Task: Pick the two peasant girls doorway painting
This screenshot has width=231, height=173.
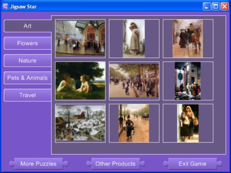Action: pos(188,123)
